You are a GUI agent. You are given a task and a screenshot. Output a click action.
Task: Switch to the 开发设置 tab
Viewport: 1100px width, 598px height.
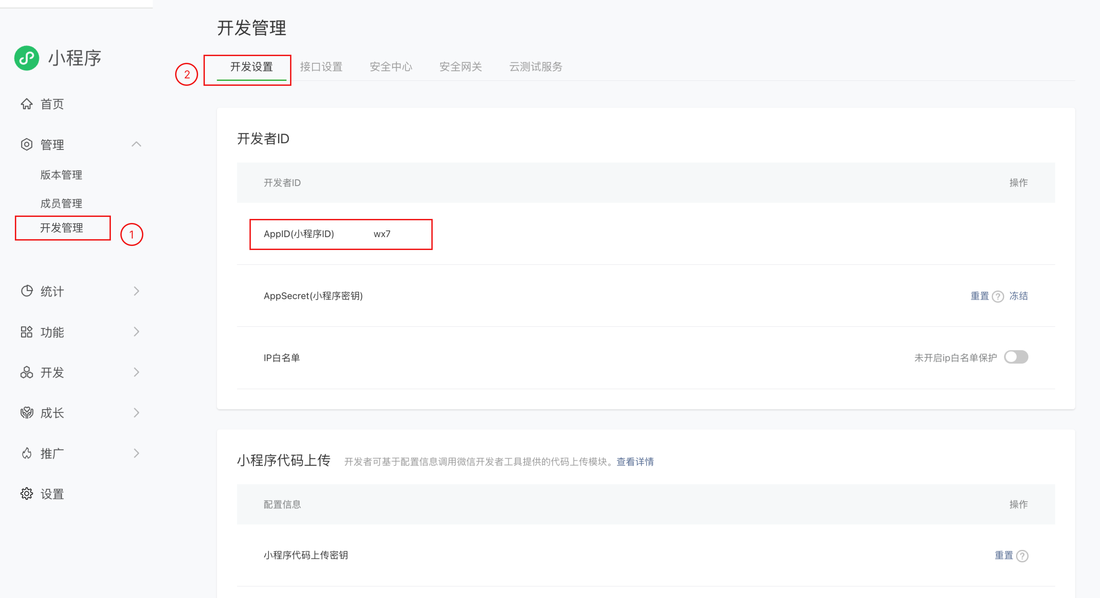(252, 67)
